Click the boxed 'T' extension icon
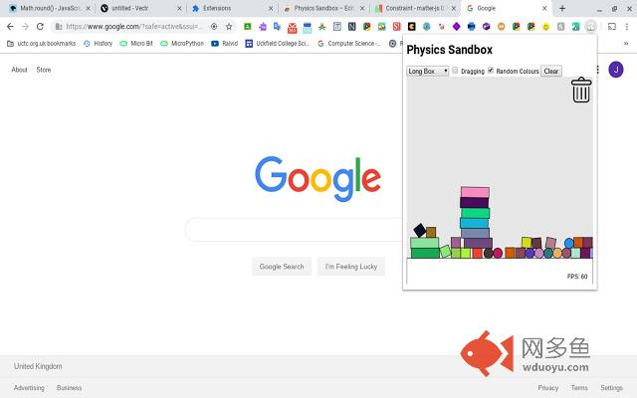637x398 pixels. [x=336, y=27]
